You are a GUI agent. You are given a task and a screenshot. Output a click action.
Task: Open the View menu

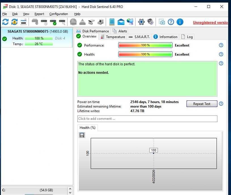pos(26,14)
